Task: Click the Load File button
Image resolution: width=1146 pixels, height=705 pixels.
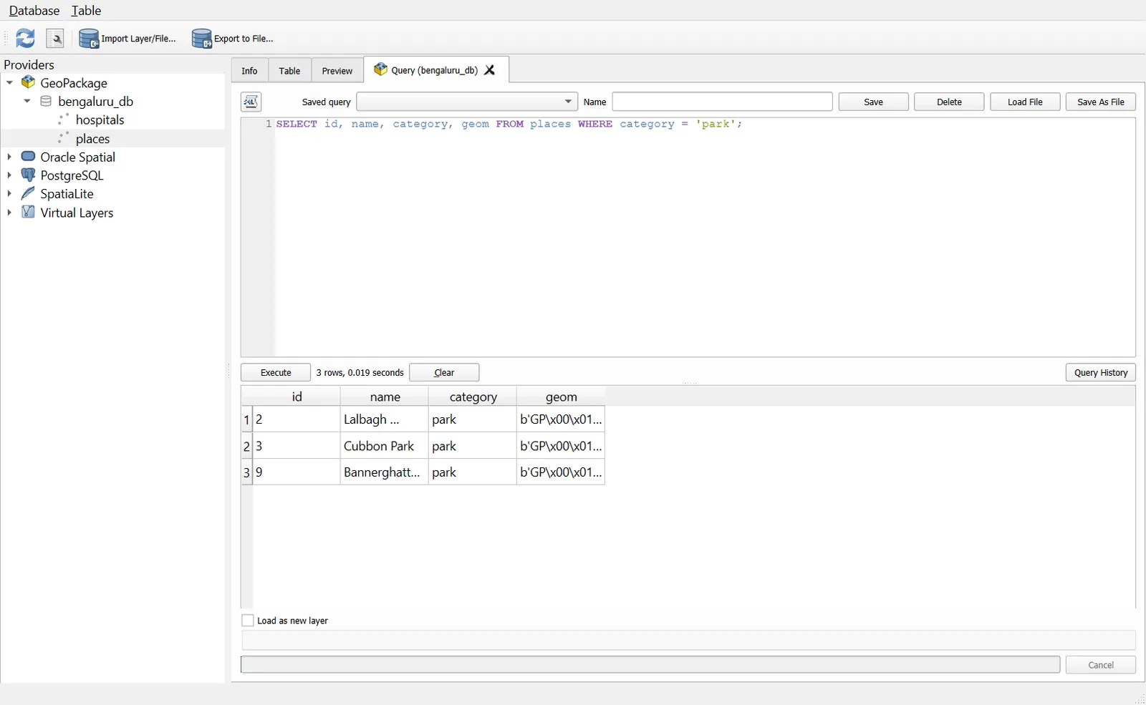Action: 1025,102
